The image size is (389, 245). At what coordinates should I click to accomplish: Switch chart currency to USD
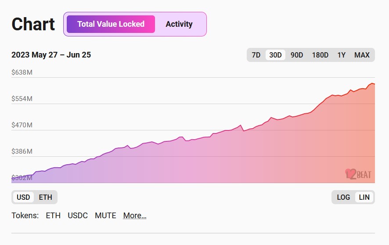point(23,197)
